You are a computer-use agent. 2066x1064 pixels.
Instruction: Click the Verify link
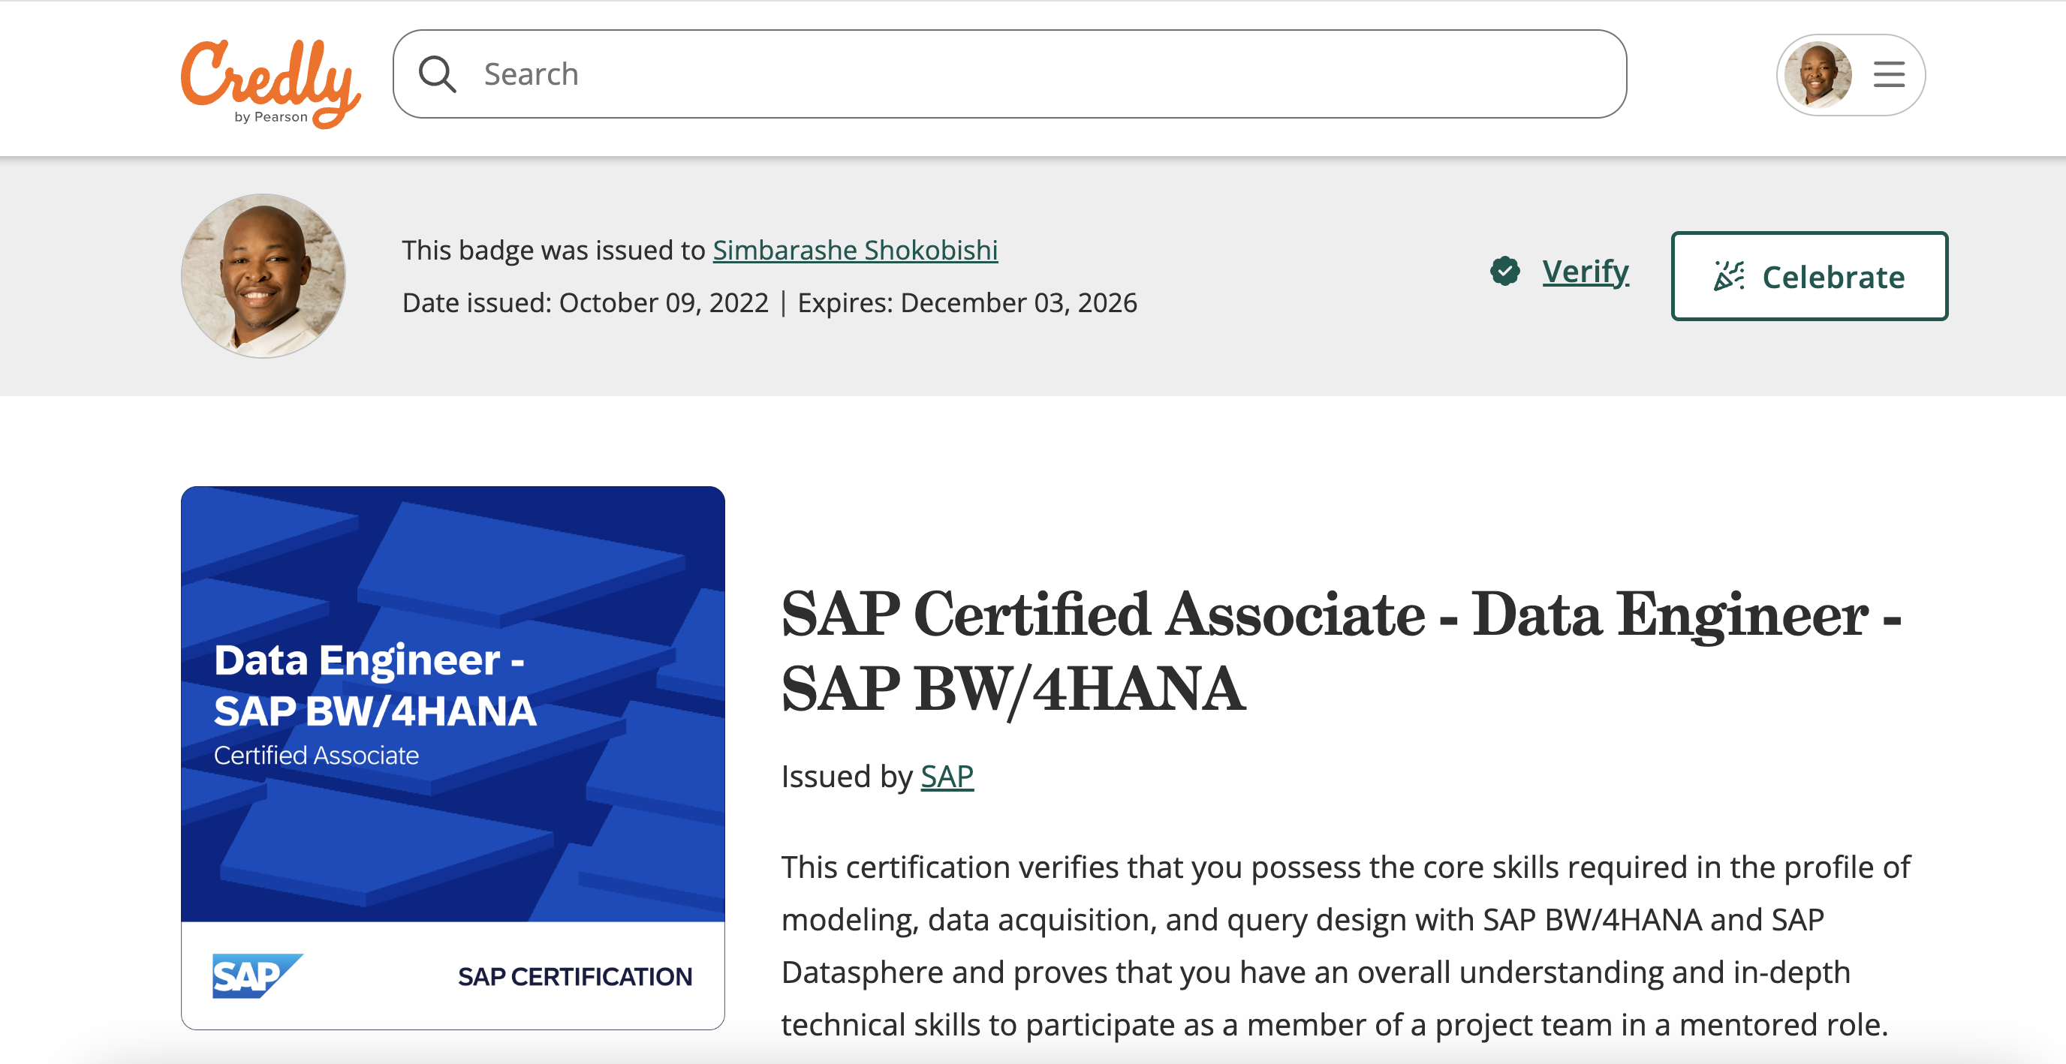[x=1585, y=271]
